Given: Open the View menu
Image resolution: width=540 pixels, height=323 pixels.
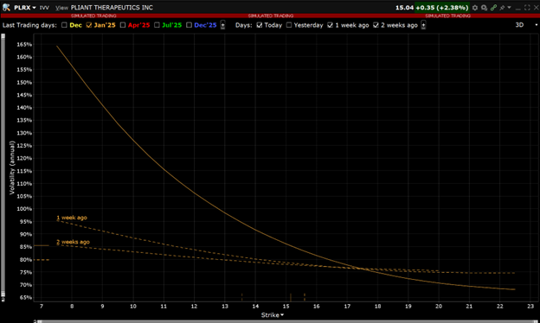Looking at the screenshot, I should click(x=61, y=8).
